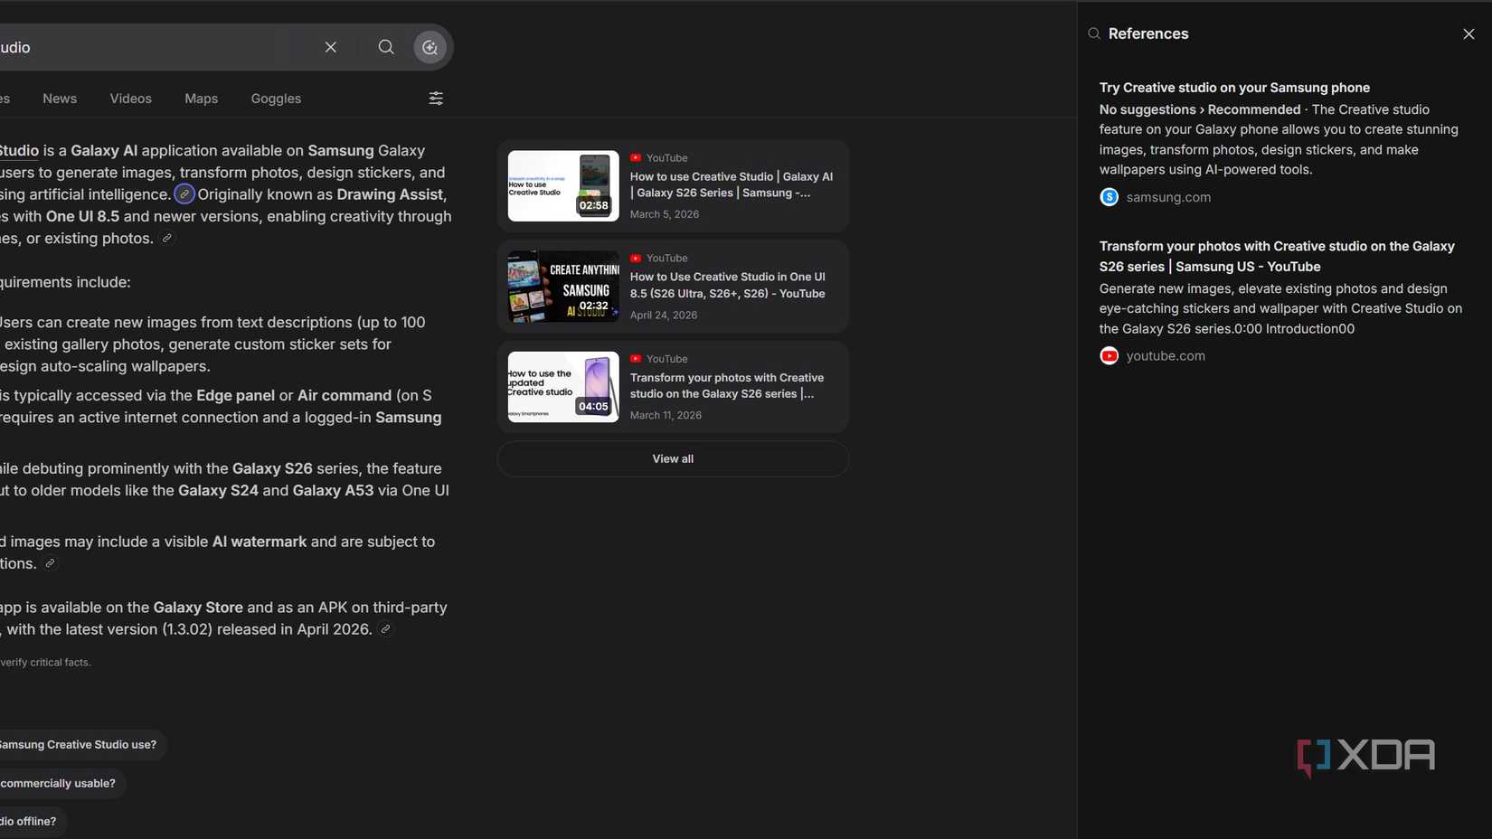Open the 02:32 Samsung AI Studio video thumbnail
Screen dimensions: 1492x839
[563, 287]
